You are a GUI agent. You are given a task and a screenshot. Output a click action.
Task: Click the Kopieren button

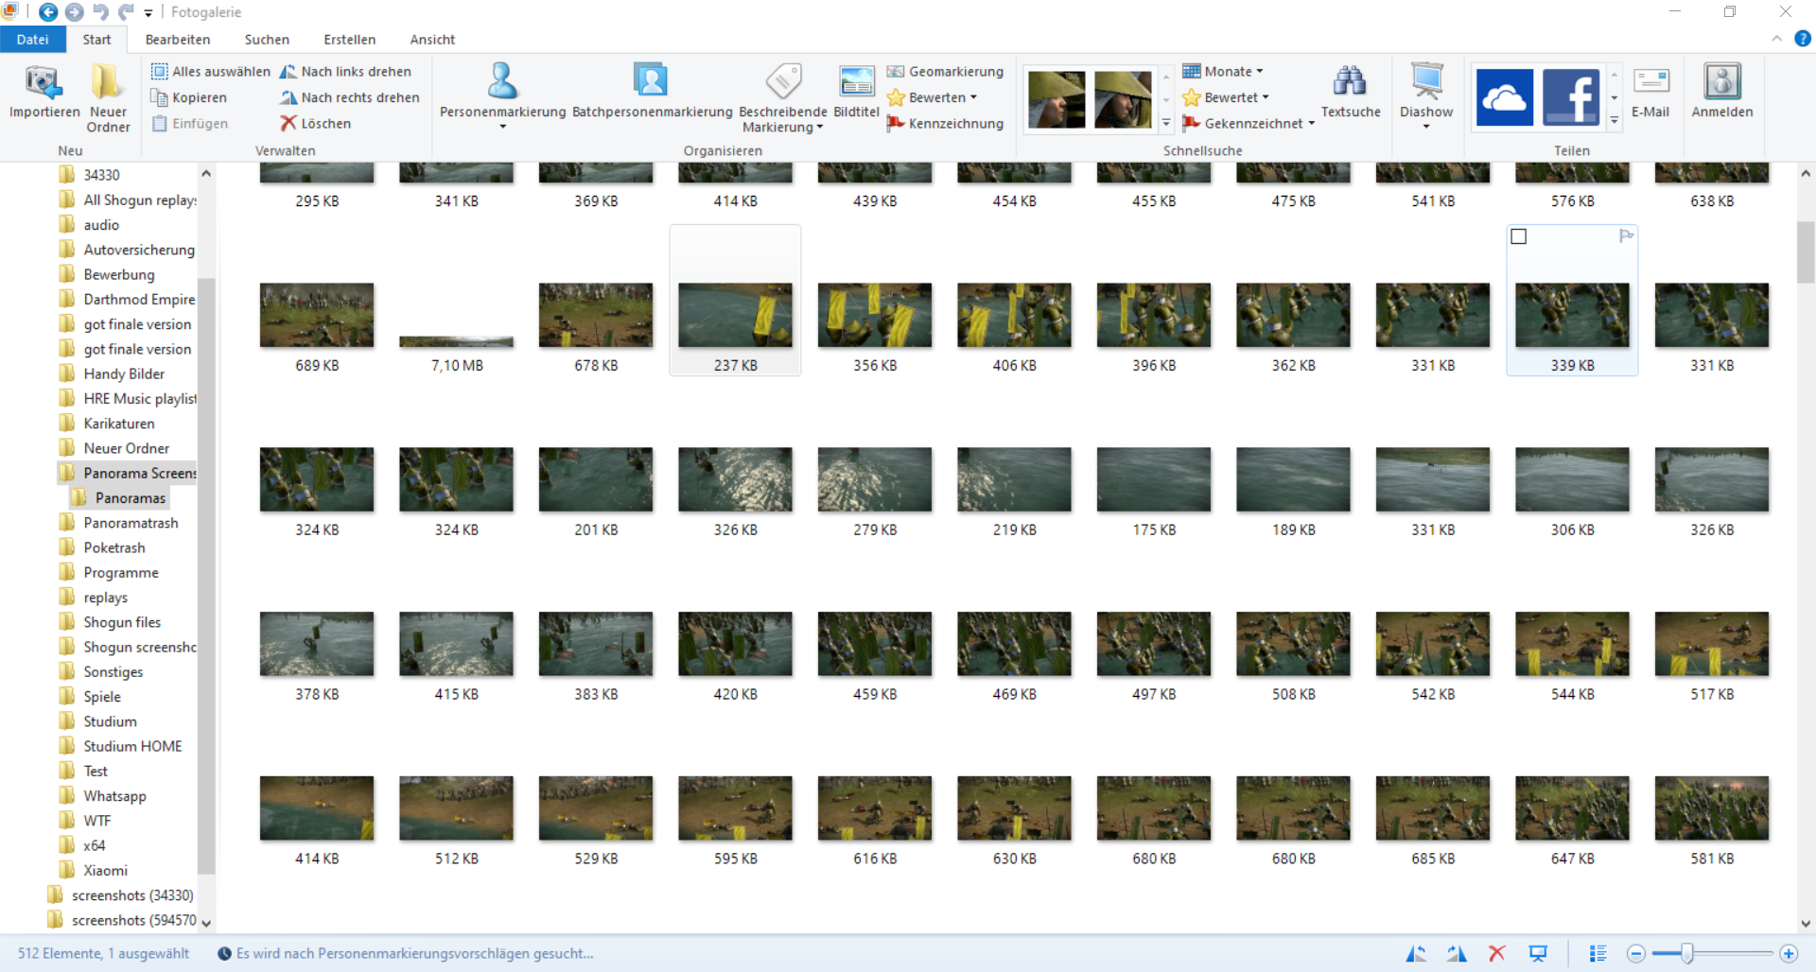[x=189, y=97]
